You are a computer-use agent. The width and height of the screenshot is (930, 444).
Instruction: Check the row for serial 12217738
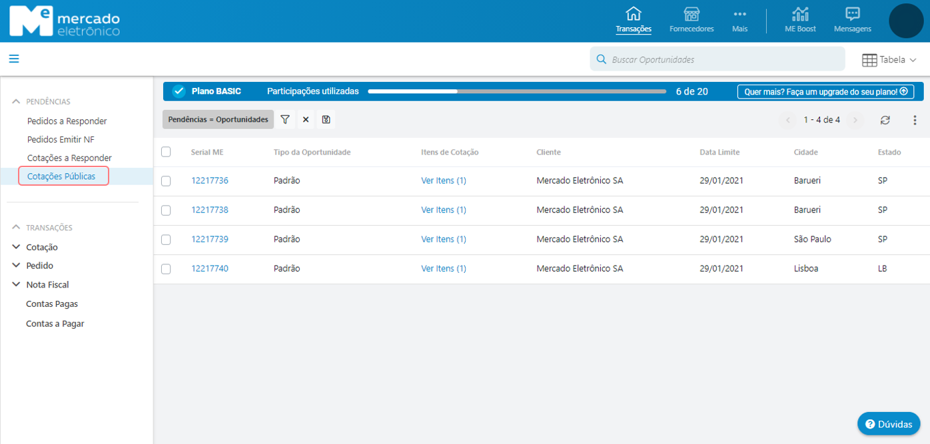166,210
